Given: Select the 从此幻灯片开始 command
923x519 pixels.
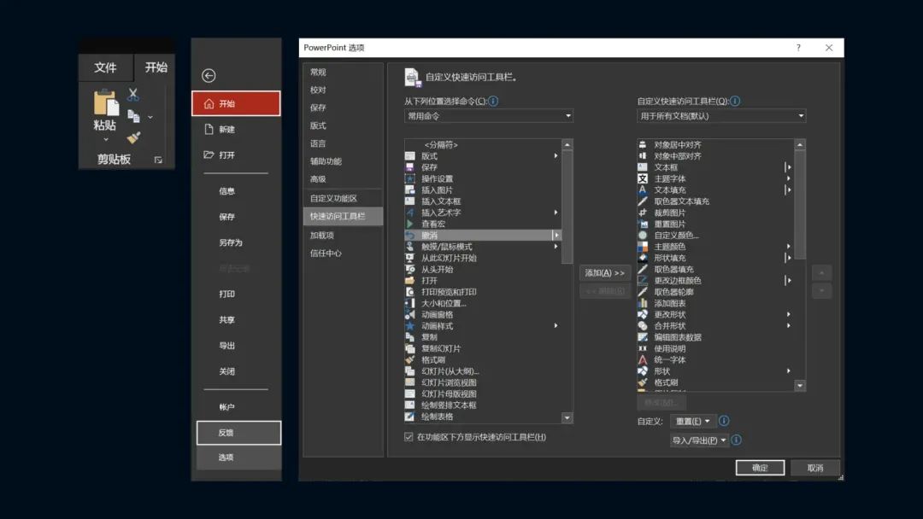Looking at the screenshot, I should [483, 258].
